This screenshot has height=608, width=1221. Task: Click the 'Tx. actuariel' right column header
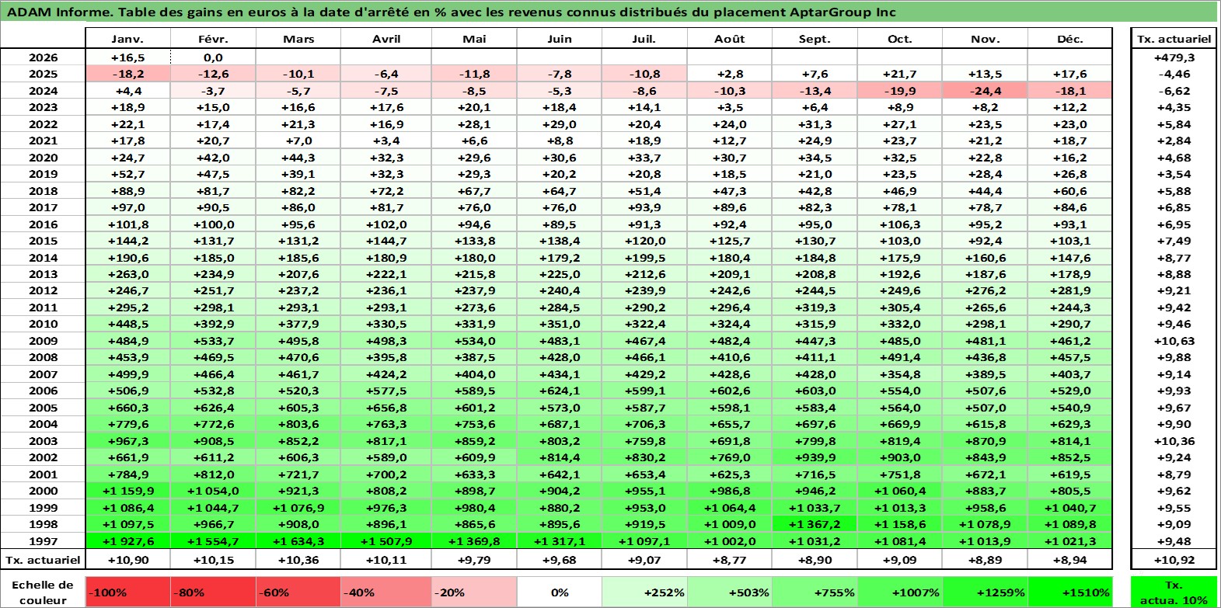(1174, 39)
